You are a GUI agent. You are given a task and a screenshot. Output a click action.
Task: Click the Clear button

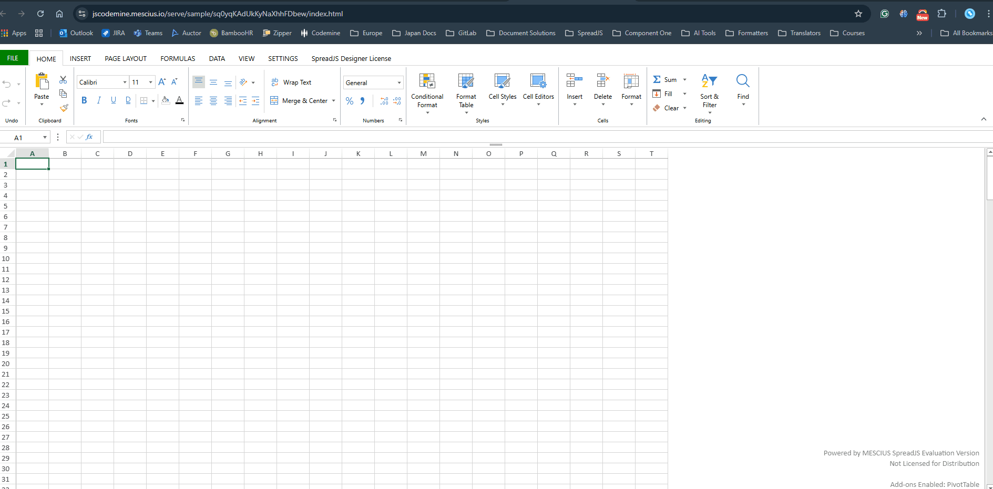(x=666, y=108)
